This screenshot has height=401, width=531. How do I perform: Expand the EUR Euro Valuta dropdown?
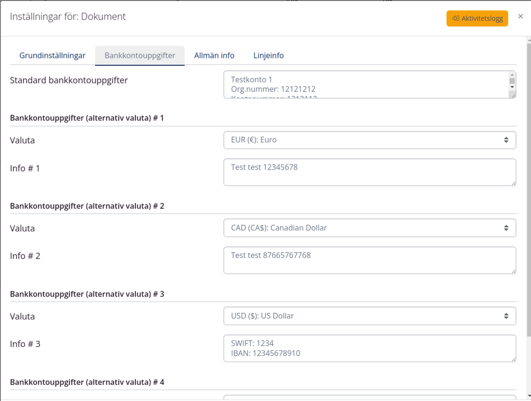[369, 140]
